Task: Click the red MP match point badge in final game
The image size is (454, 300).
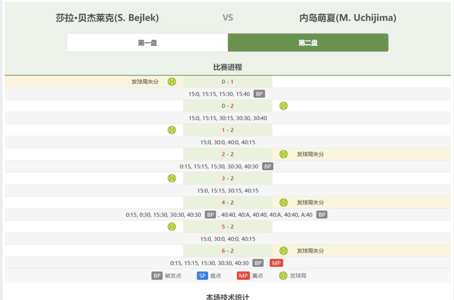Action: pos(276,263)
